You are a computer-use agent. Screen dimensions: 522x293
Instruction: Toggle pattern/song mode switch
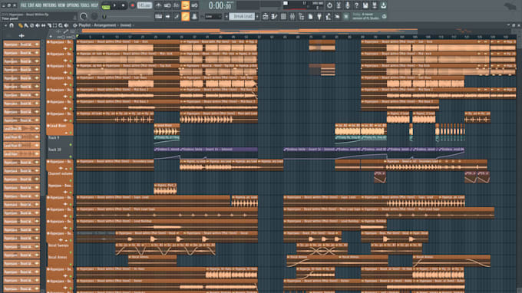pos(106,5)
